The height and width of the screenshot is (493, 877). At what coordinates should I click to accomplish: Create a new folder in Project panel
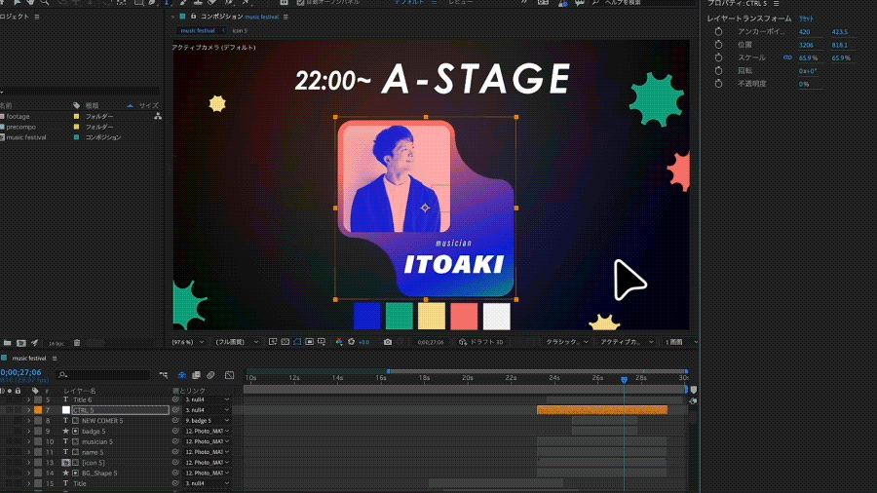pyautogui.click(x=7, y=343)
